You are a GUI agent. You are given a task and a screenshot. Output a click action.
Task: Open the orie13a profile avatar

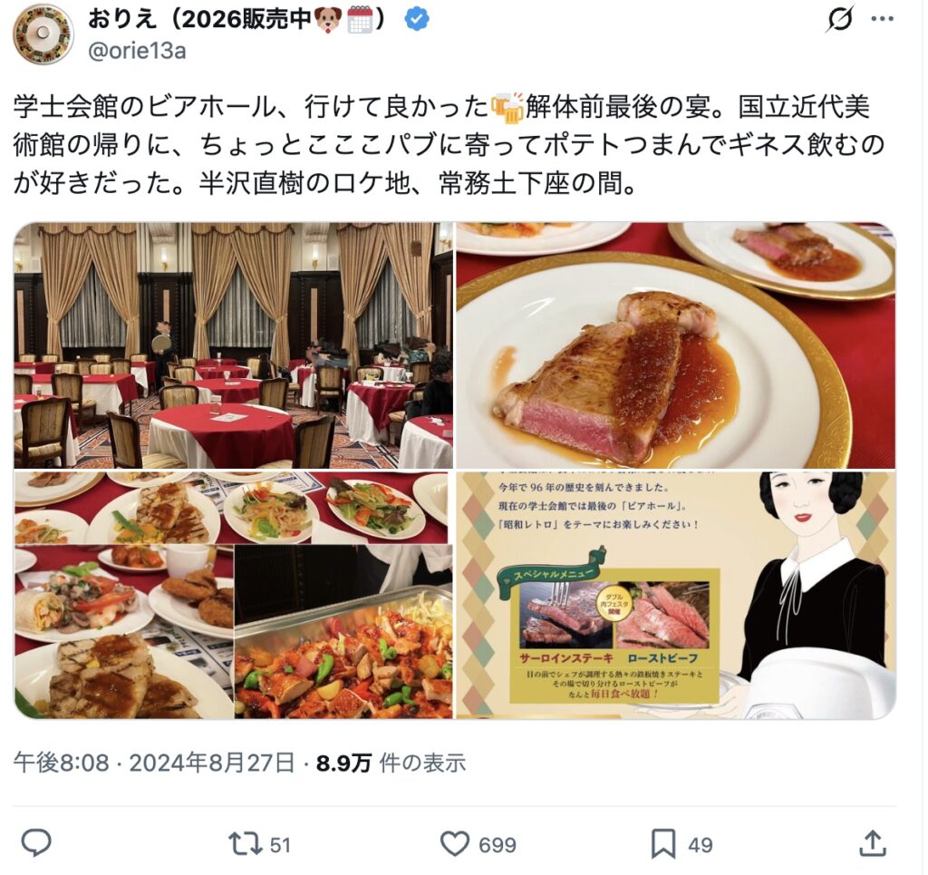pos(43,34)
